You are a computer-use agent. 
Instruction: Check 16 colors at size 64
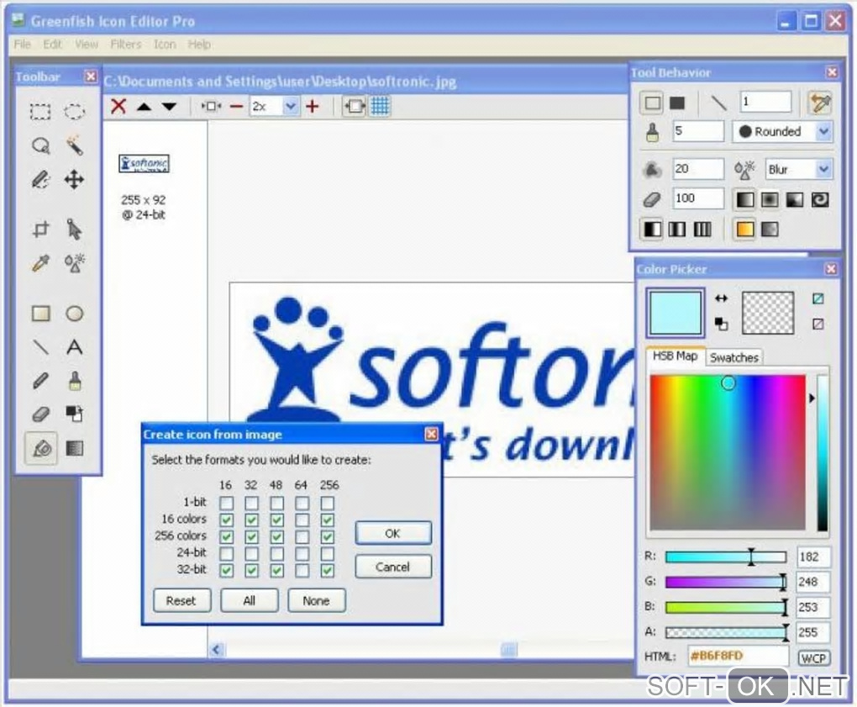[x=302, y=520]
